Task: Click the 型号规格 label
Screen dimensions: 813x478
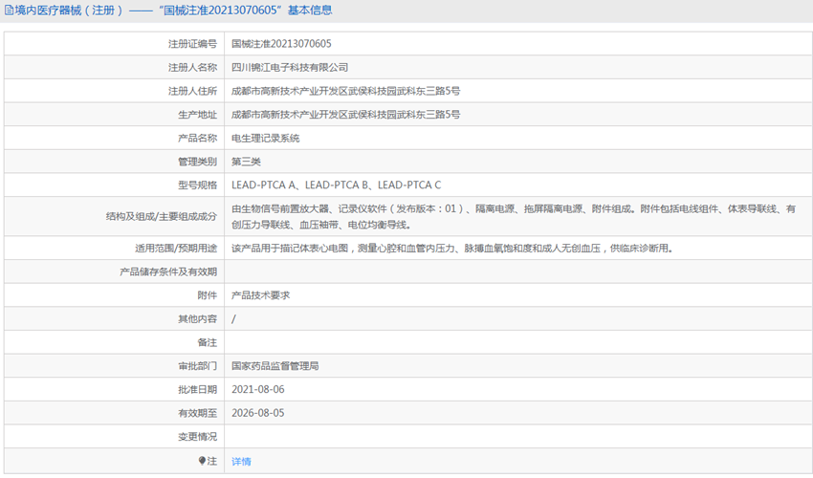Action: tap(198, 185)
